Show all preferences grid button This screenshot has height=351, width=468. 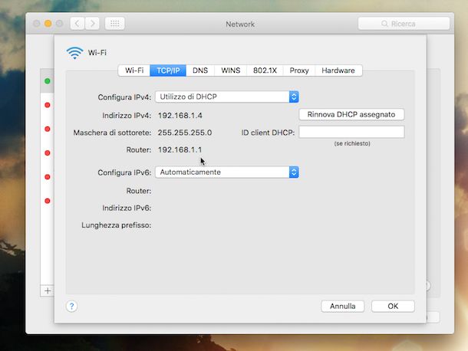[x=115, y=23]
